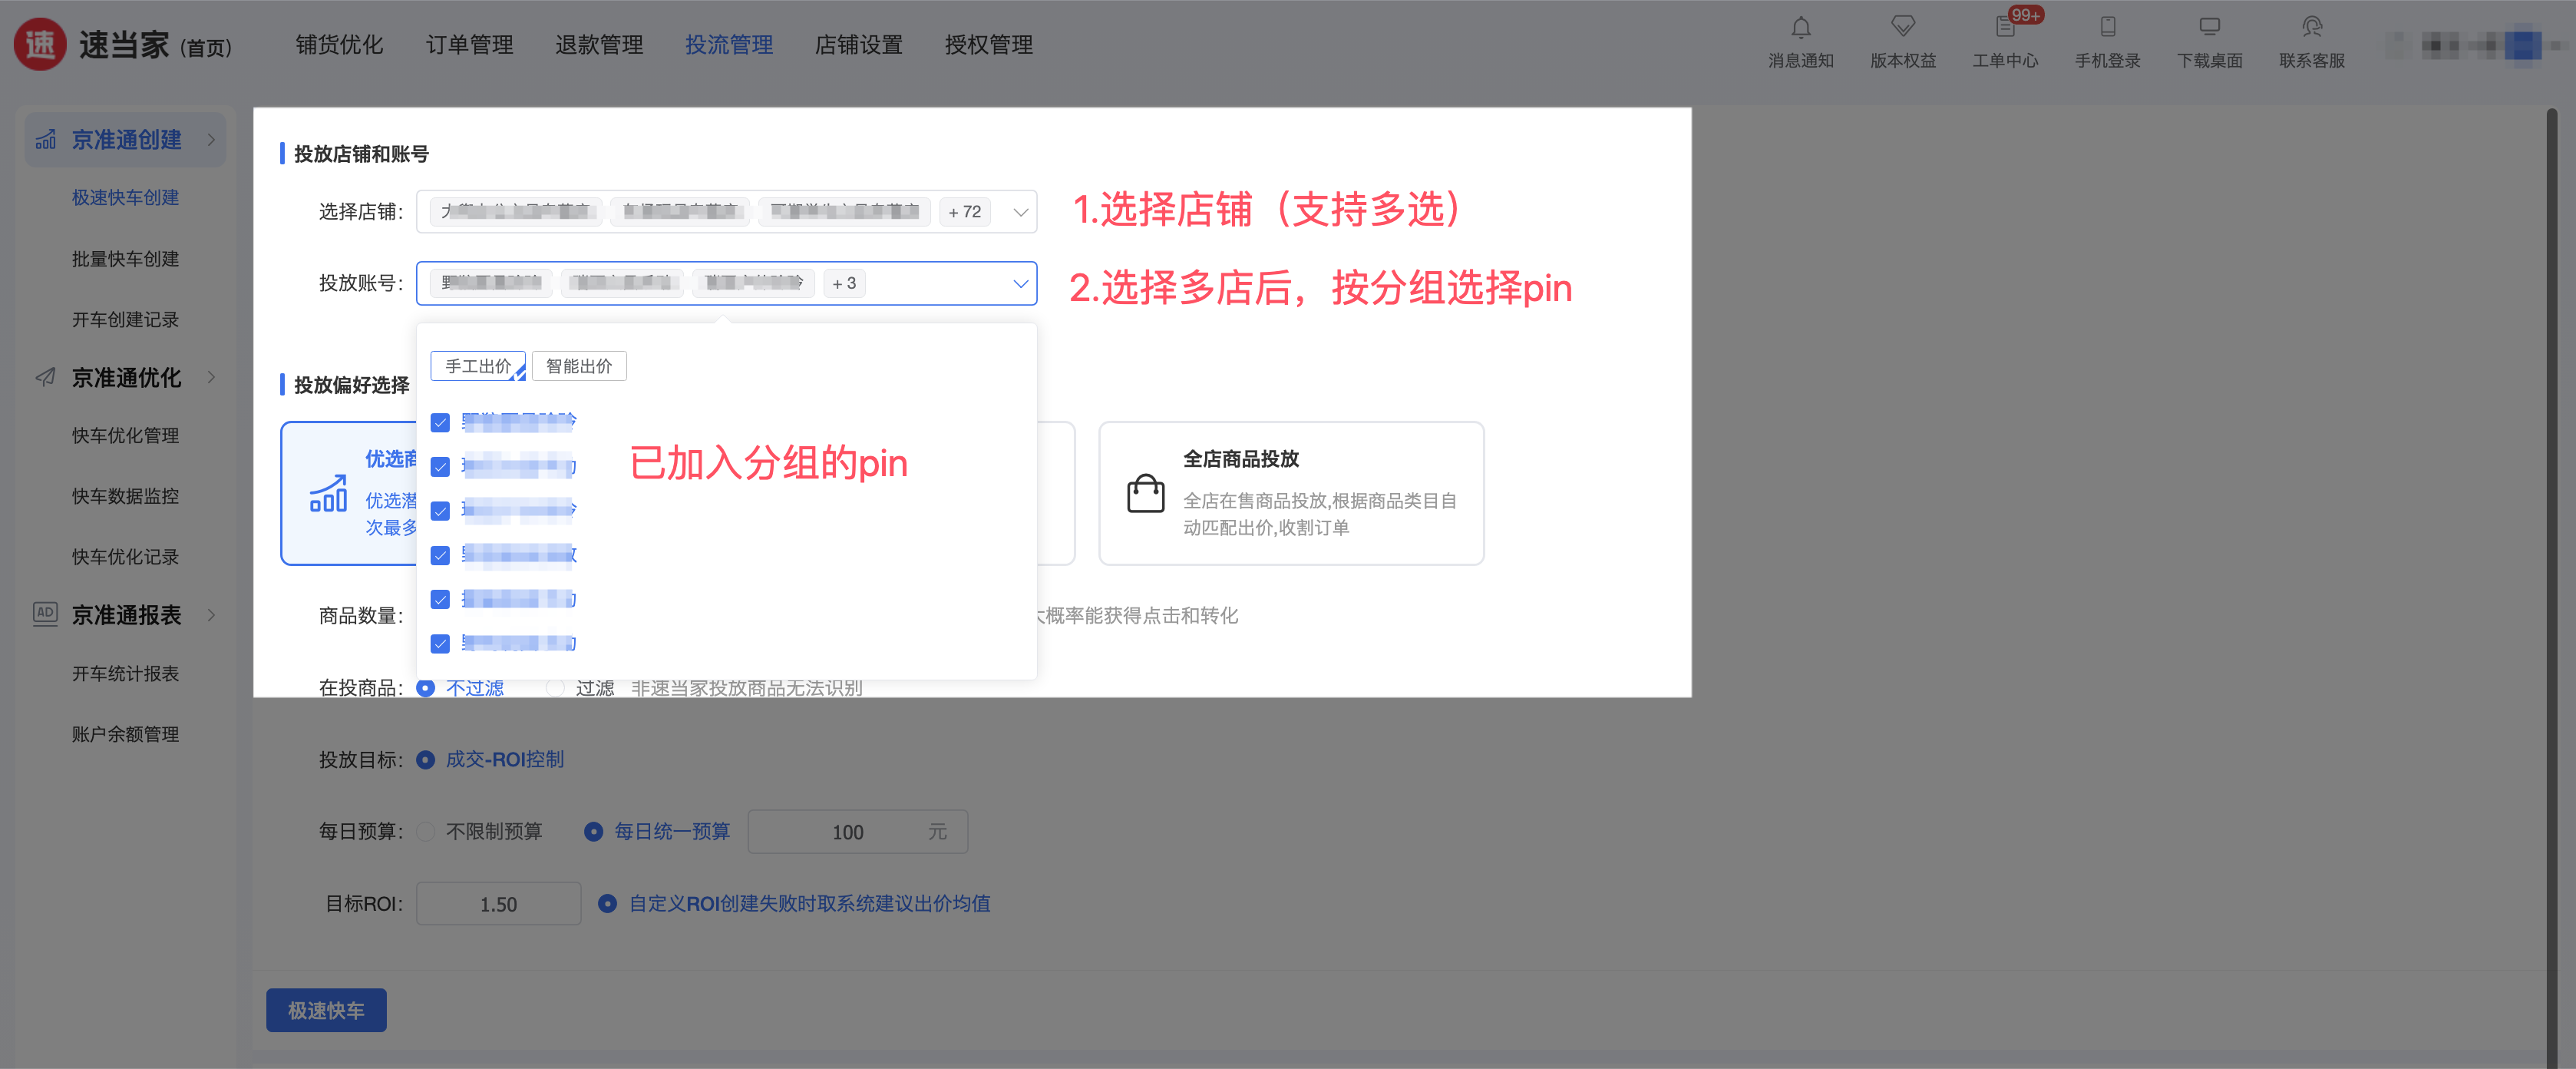This screenshot has width=2576, height=1069.
Task: Click the 目标ROI input field
Action: (498, 904)
